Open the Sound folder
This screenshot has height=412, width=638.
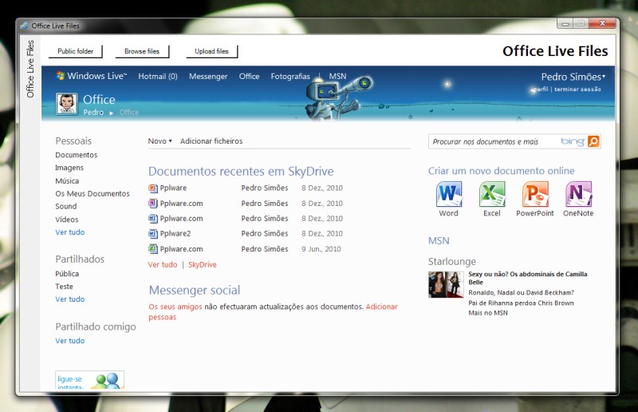point(66,206)
